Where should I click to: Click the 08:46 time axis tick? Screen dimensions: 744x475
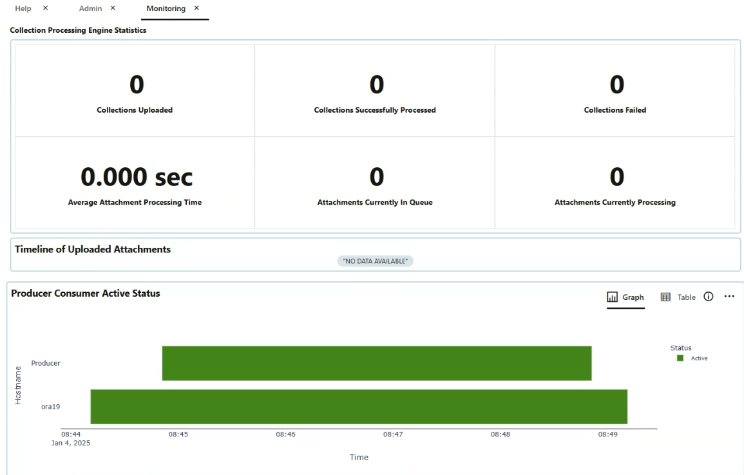pos(285,434)
